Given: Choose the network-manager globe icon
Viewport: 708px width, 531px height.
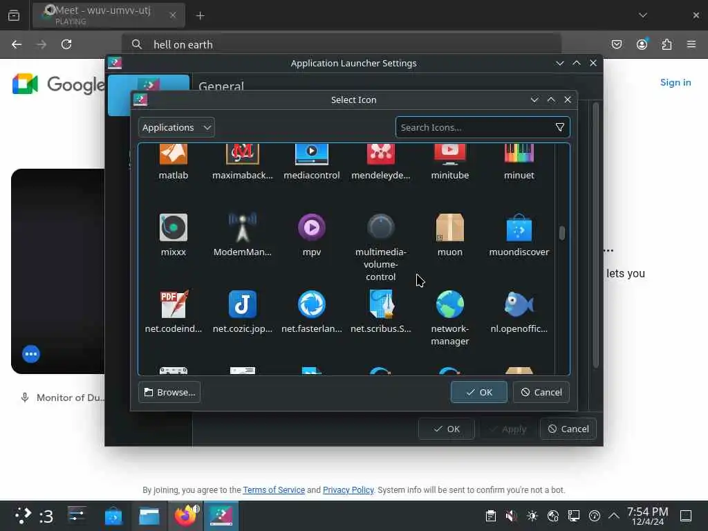Looking at the screenshot, I should pyautogui.click(x=449, y=304).
